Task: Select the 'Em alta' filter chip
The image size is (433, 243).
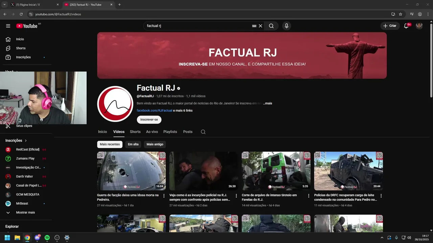Action: point(133,144)
